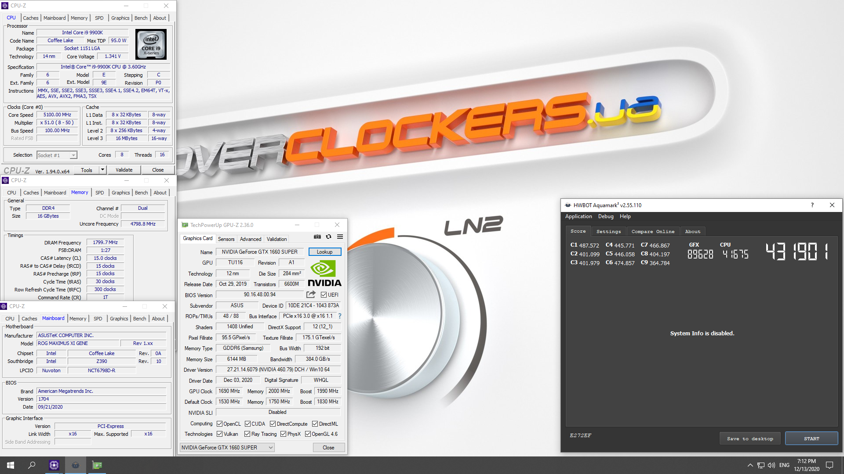Open the GPU selector dropdown in GPU-Z

pyautogui.click(x=227, y=448)
